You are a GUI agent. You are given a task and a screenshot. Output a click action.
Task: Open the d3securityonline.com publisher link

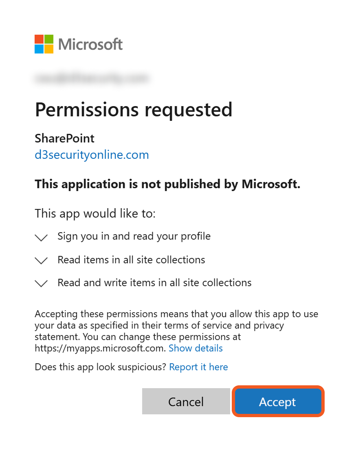tap(92, 155)
